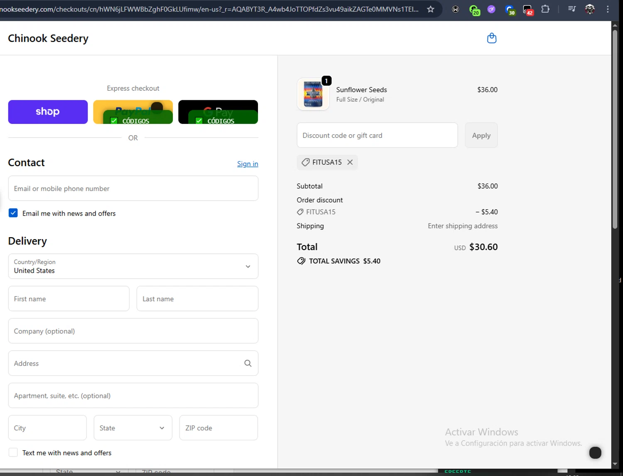This screenshot has width=623, height=476.
Task: Click into the First name field
Action: click(x=69, y=299)
